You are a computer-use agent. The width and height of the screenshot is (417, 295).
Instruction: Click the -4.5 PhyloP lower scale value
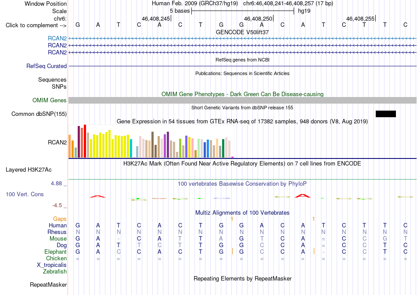(x=57, y=205)
